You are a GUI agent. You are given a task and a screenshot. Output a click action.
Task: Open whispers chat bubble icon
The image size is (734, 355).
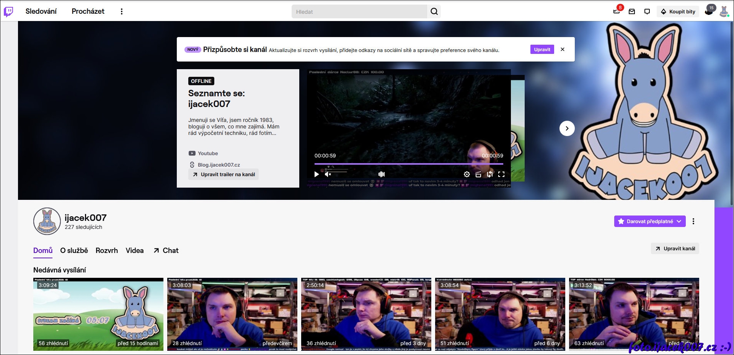(x=647, y=11)
